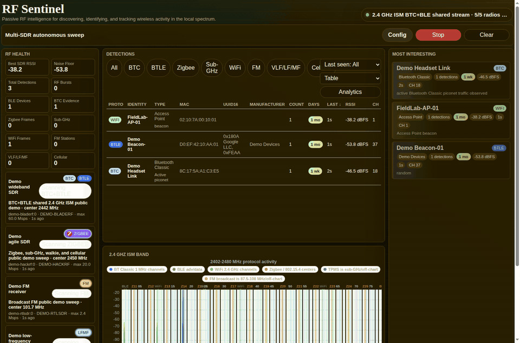Filter detections by WiFi
520x343 pixels.
click(235, 68)
